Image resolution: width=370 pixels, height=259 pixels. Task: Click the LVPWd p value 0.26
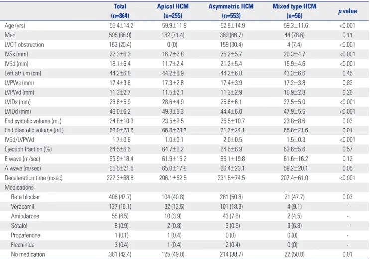(347, 92)
